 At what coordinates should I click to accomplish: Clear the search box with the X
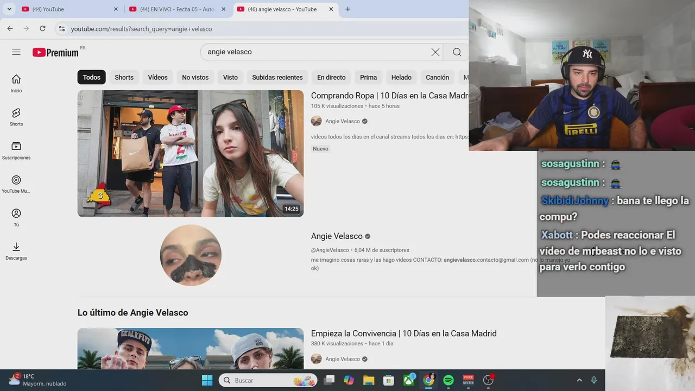coord(435,52)
